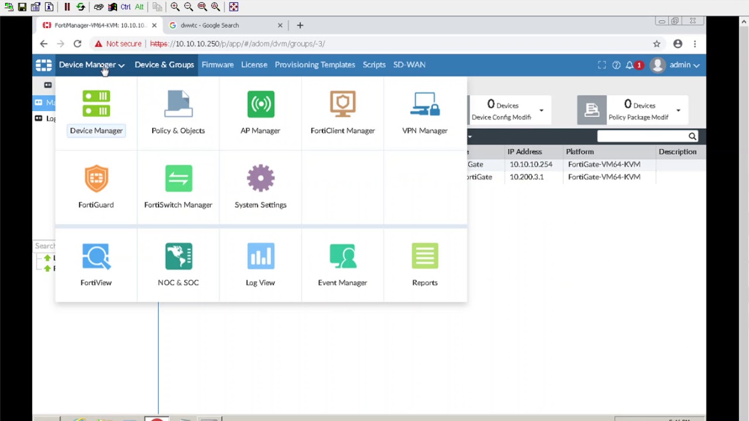Viewport: 749px width, 421px height.
Task: Open notifications bell with one alert
Action: 634,65
